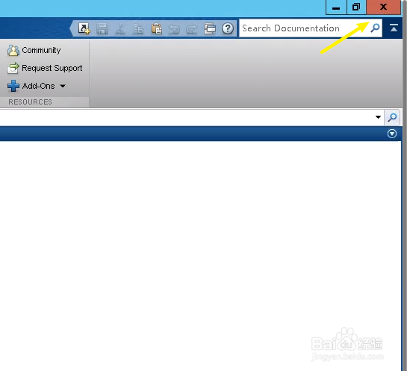This screenshot has width=407, height=371.
Task: Open Help with the question mark icon
Action: (228, 28)
